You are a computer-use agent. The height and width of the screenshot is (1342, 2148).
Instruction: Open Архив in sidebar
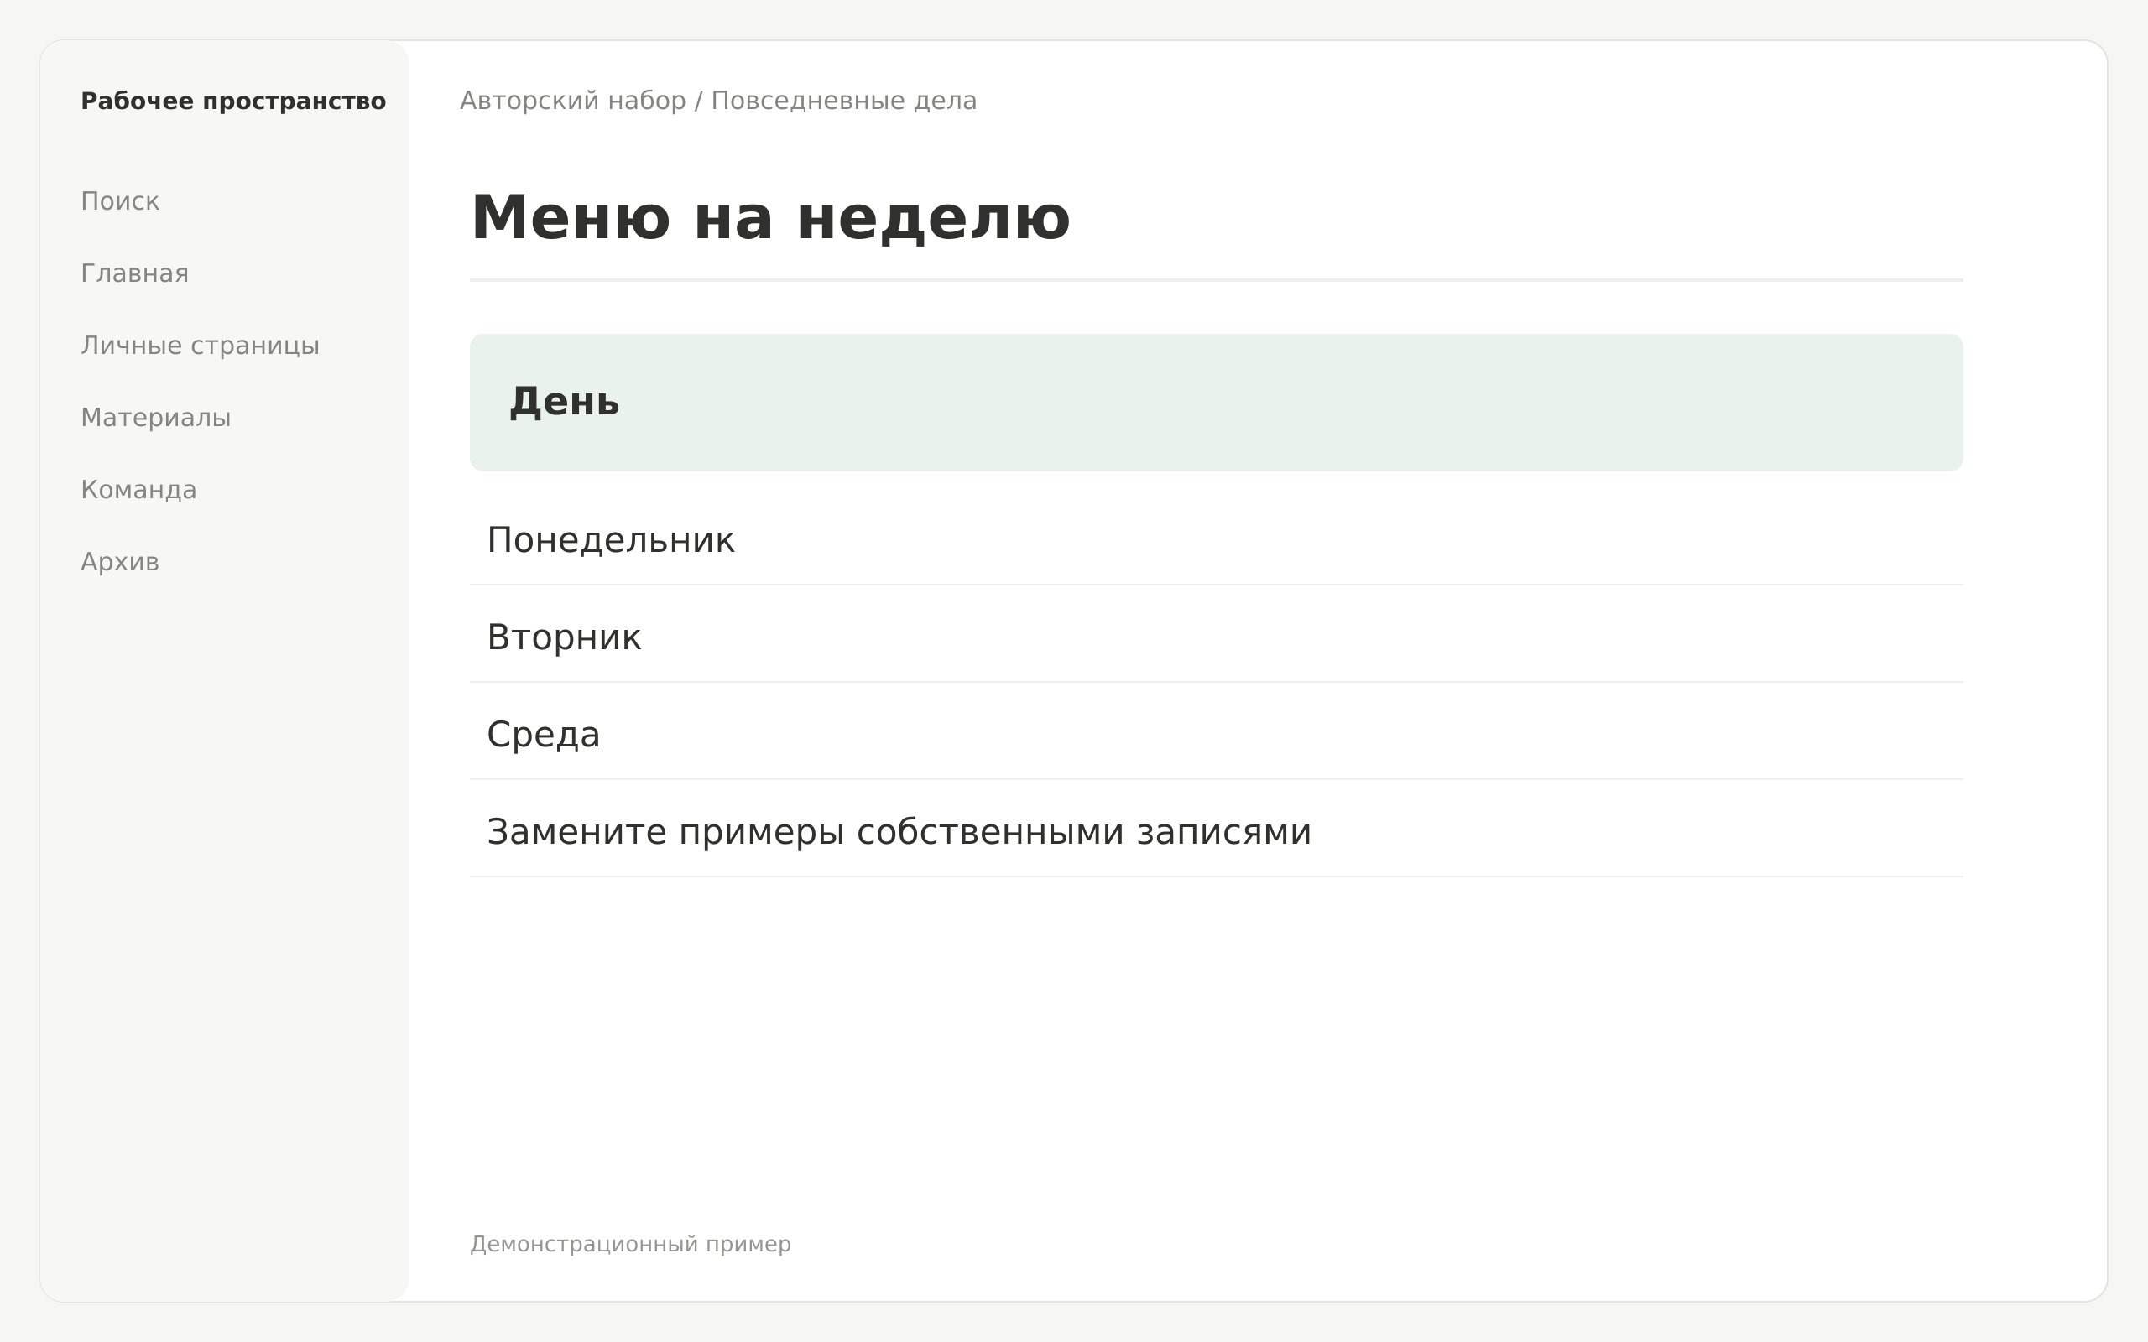[120, 562]
